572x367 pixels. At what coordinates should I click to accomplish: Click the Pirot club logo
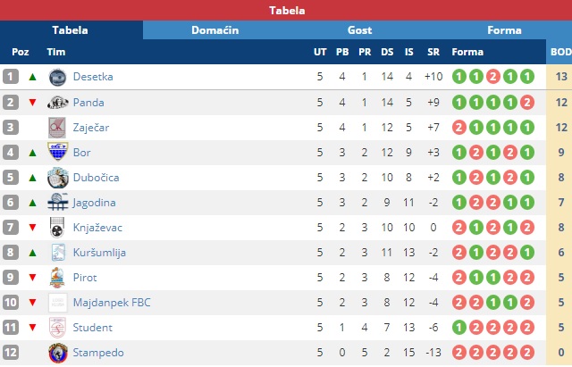pyautogui.click(x=57, y=278)
